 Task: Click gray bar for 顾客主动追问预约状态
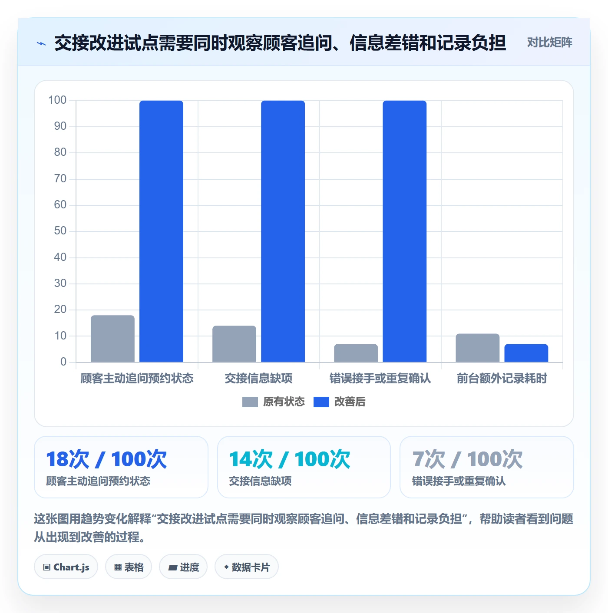point(112,339)
